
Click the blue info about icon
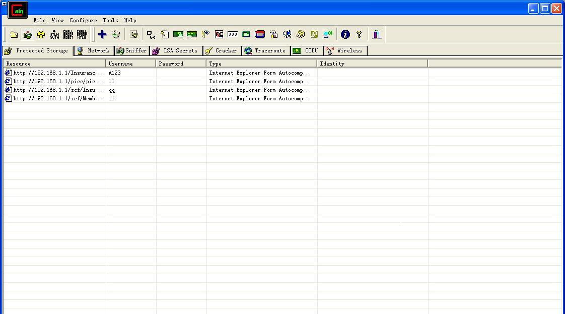(x=345, y=34)
